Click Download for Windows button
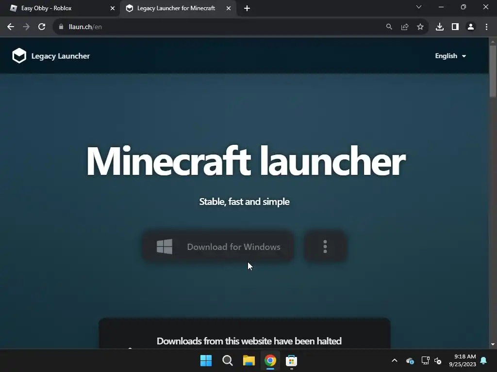 tap(218, 247)
